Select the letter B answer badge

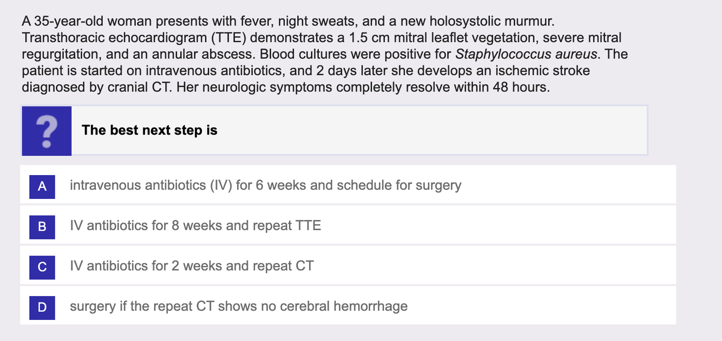(42, 226)
